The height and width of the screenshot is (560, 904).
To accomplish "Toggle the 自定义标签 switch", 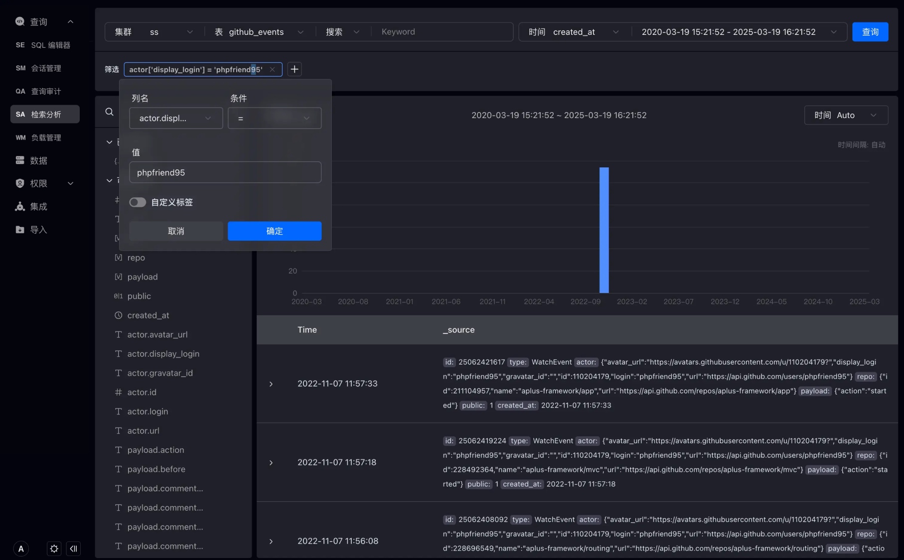I will click(x=138, y=202).
